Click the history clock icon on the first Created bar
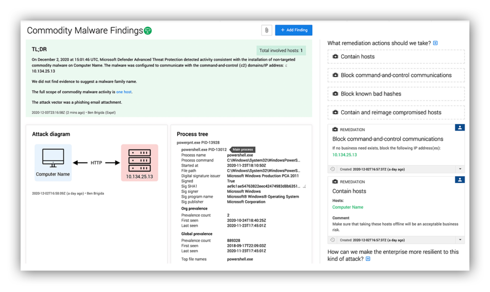 click(x=333, y=168)
